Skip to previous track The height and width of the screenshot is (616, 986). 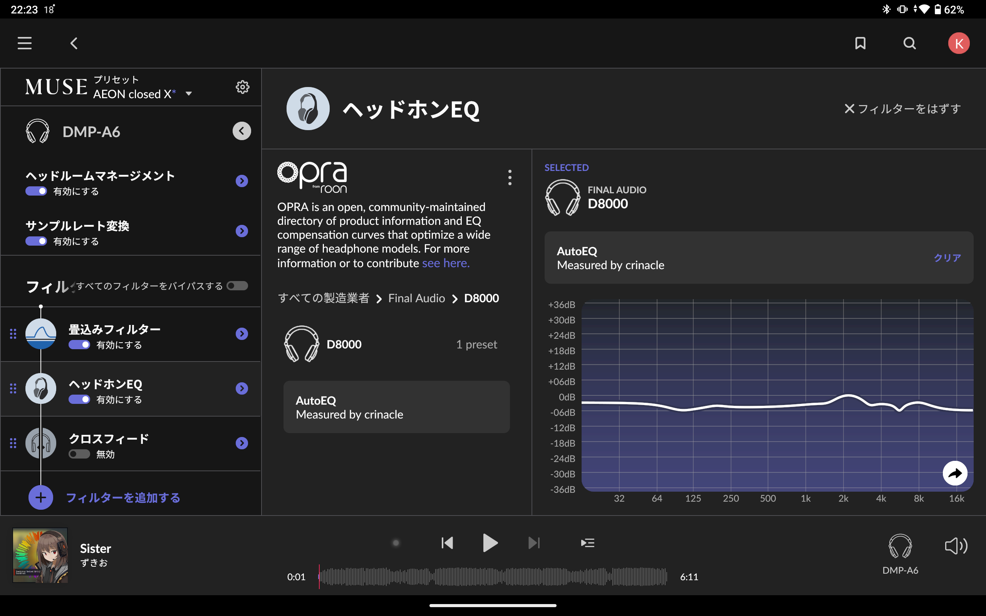(447, 543)
